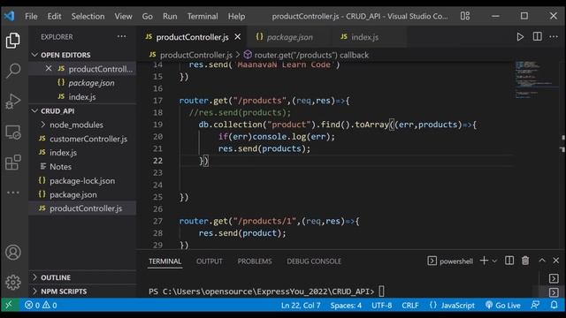Open the Terminal menu
The height and width of the screenshot is (318, 566).
[203, 16]
